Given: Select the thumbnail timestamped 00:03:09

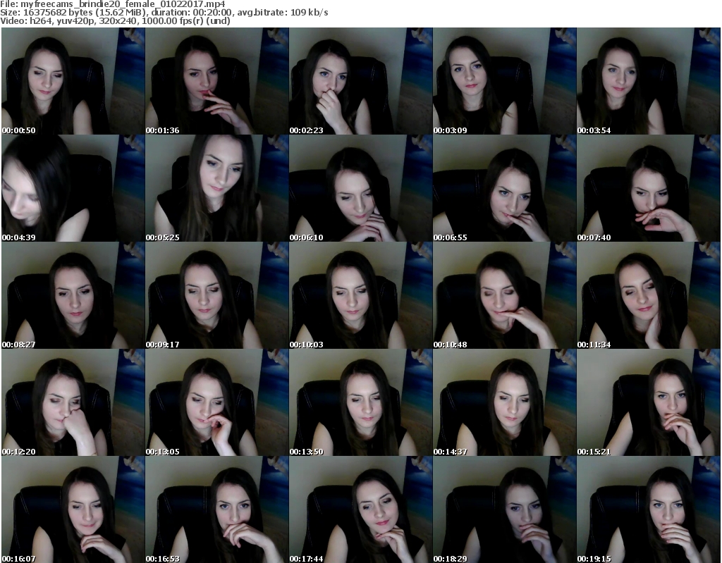Looking at the screenshot, I should pyautogui.click(x=505, y=81).
